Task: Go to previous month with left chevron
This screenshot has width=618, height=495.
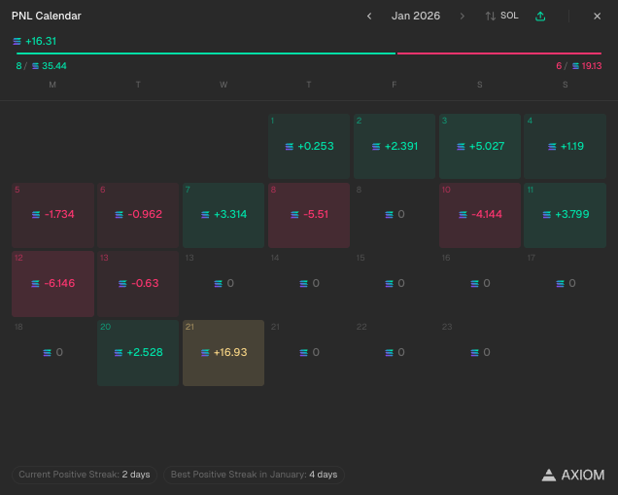Action: [369, 17]
